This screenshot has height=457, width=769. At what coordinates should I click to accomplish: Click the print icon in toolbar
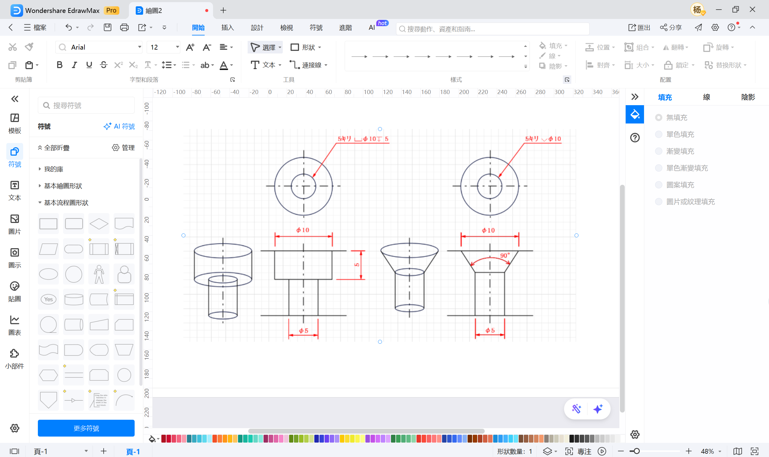(124, 27)
